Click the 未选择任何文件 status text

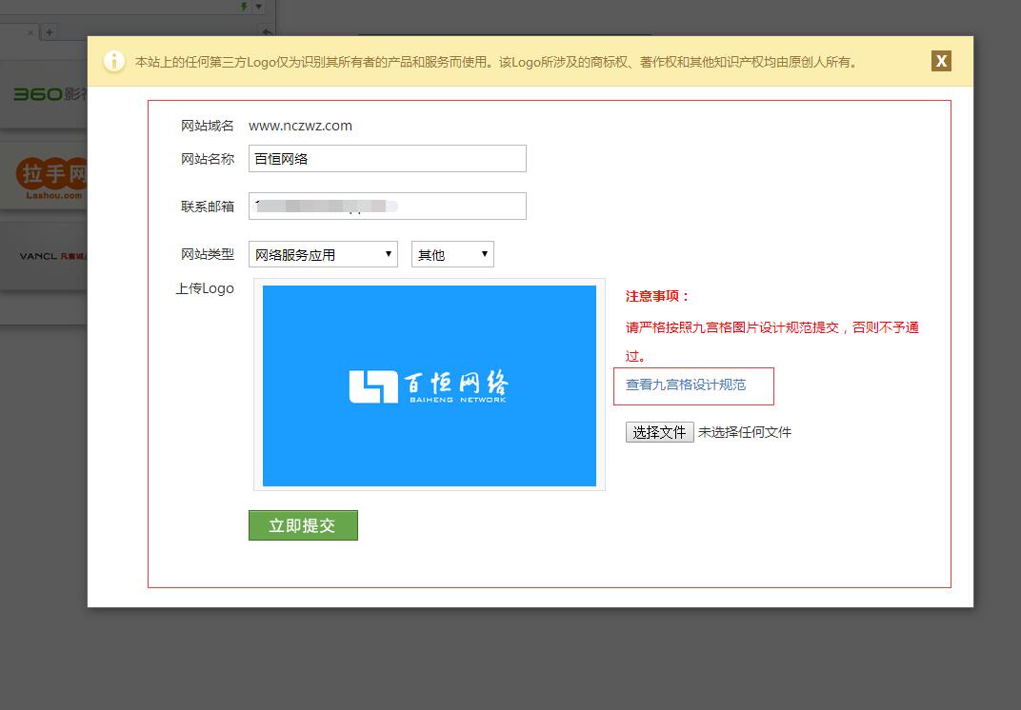tap(745, 432)
